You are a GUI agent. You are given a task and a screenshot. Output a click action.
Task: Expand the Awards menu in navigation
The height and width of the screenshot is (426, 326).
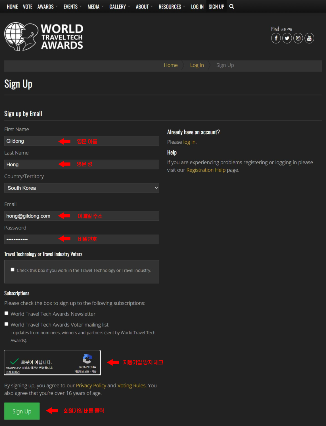click(x=47, y=7)
